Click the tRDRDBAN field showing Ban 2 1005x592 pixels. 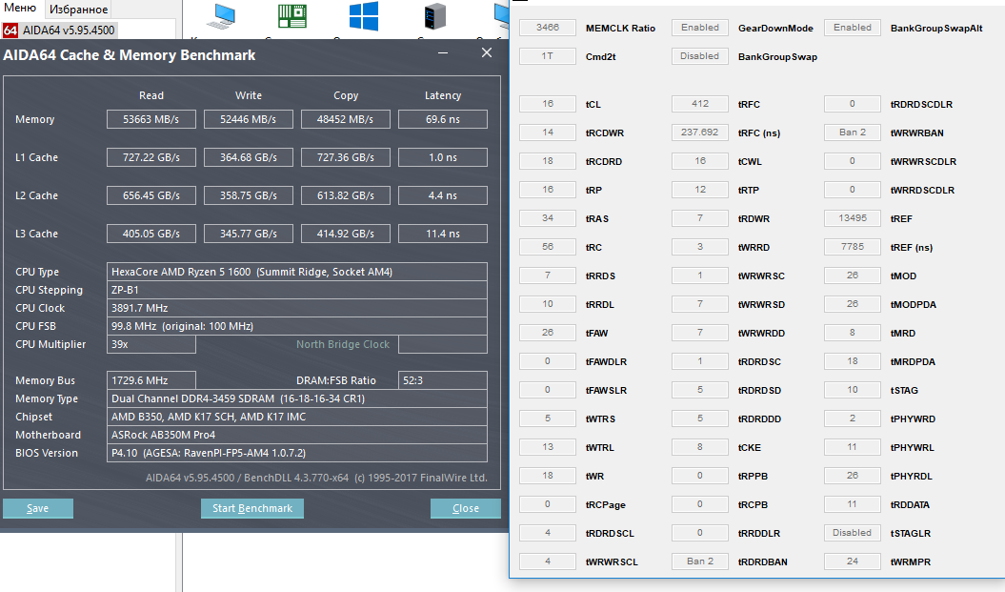click(x=700, y=561)
